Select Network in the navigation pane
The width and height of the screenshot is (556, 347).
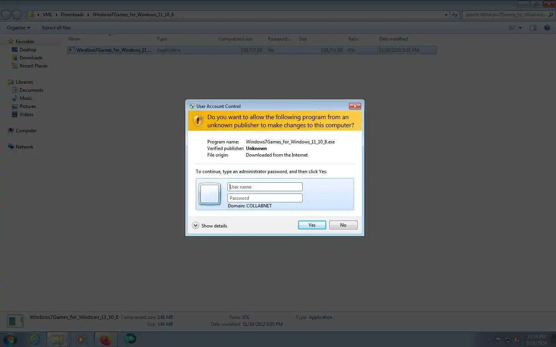(x=24, y=147)
